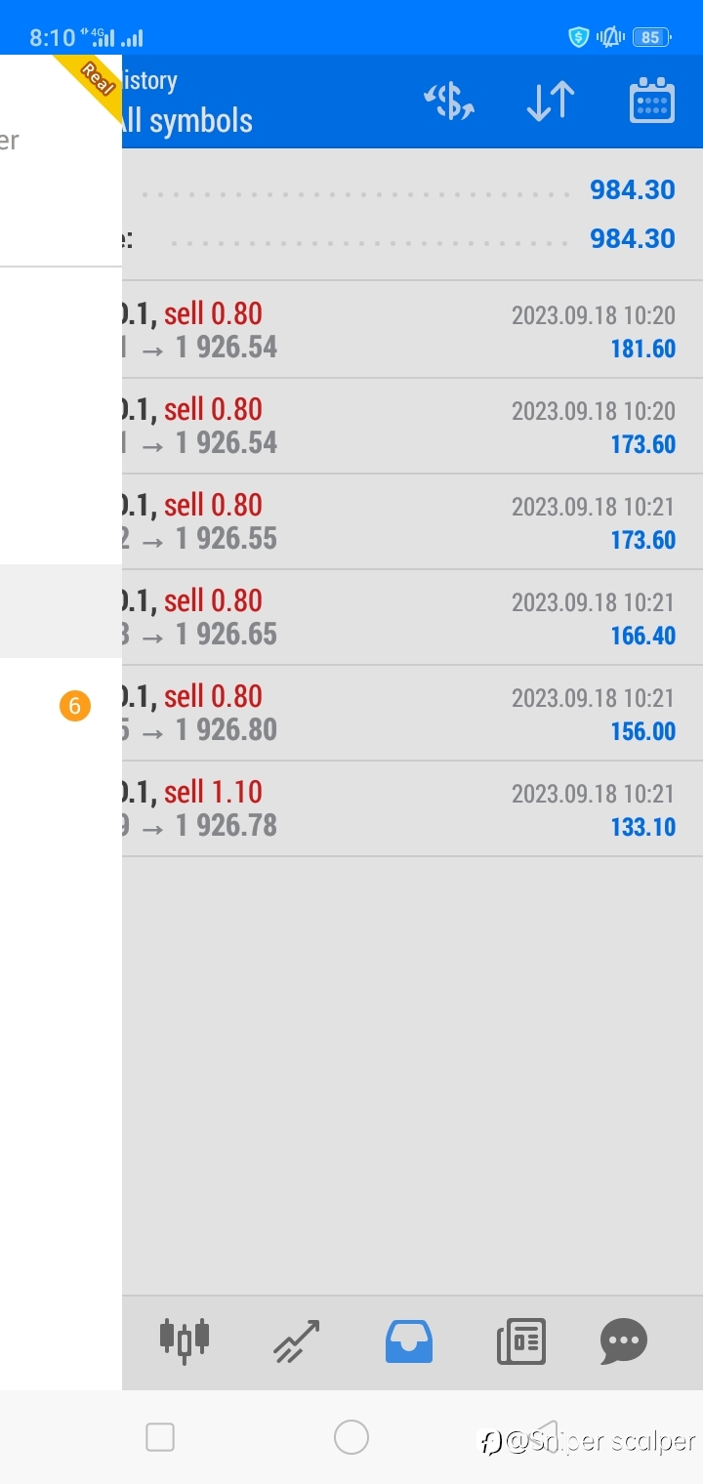The width and height of the screenshot is (703, 1484).
Task: Open the Chart trend arrow tab
Action: click(x=297, y=1340)
